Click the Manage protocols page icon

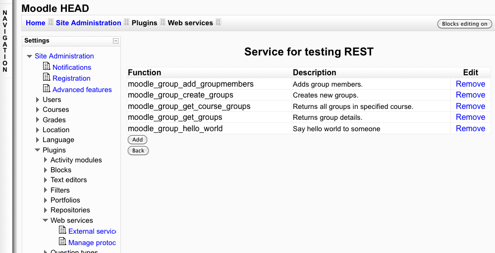click(62, 242)
